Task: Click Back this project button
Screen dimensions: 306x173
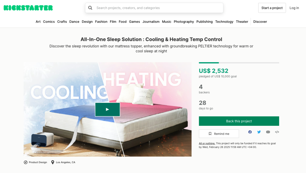Action: (239, 121)
